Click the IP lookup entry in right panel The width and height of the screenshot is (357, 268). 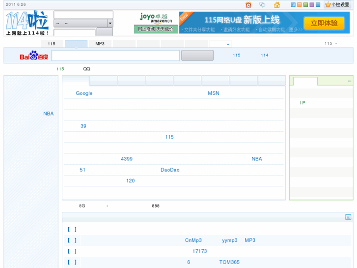tap(302, 103)
